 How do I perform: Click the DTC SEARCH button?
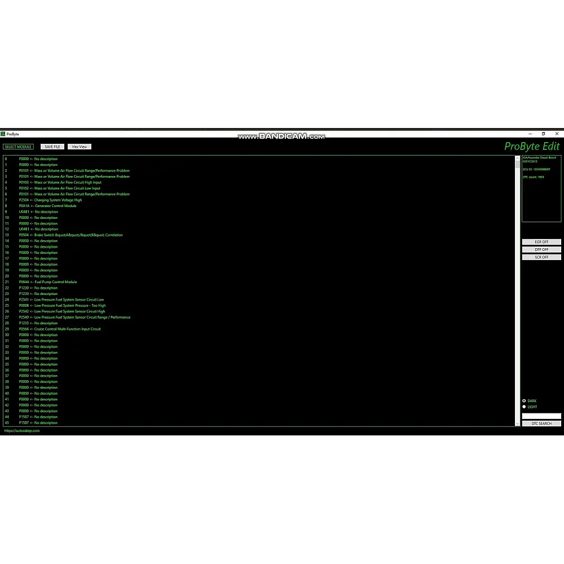541,424
